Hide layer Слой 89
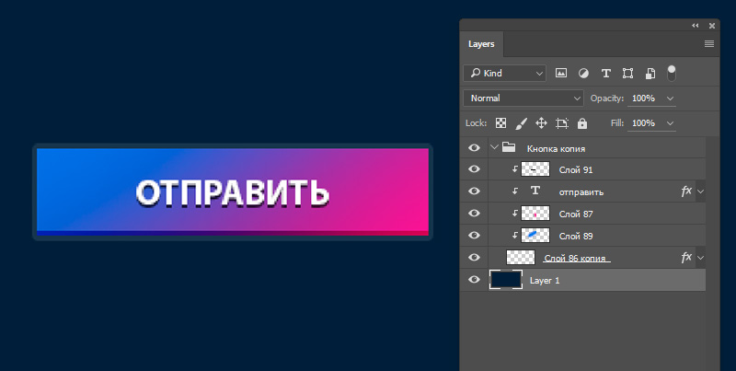This screenshot has height=371, width=736. [x=474, y=236]
